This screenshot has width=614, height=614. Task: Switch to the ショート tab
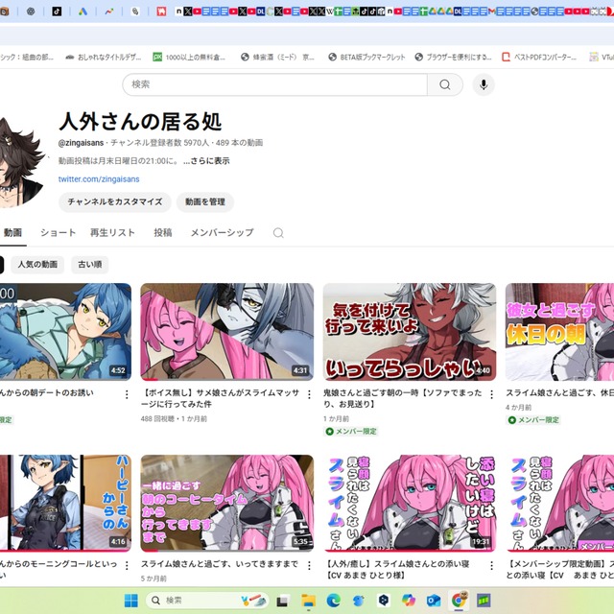coord(58,233)
